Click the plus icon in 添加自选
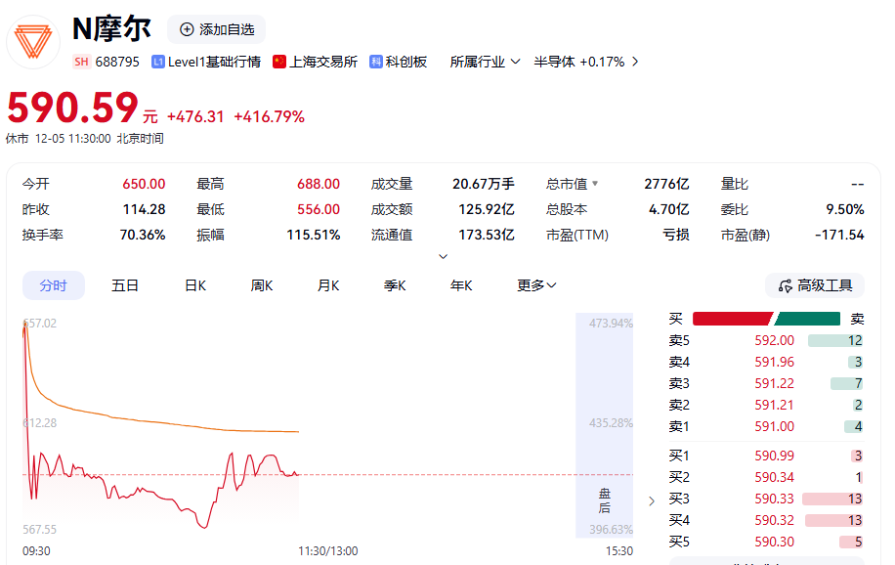 click(187, 29)
